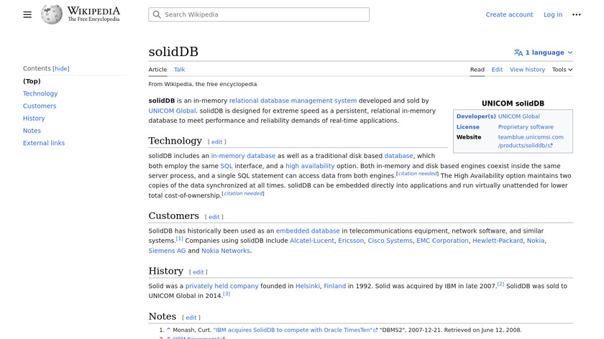This screenshot has width=604, height=339.
Task: Click footnote reference [1]
Action: point(180,238)
